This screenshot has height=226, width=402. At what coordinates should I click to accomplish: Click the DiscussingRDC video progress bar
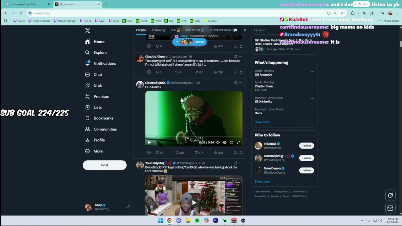pos(194,137)
